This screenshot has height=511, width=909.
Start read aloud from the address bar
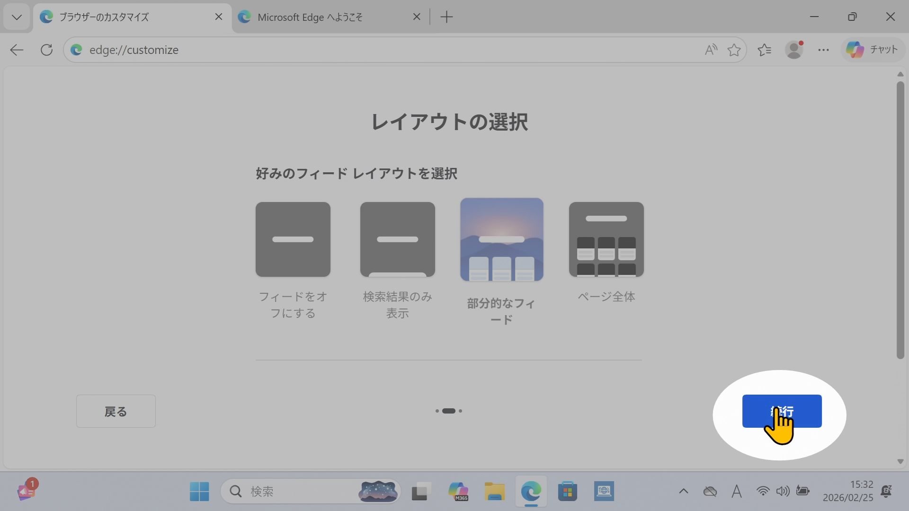point(711,50)
